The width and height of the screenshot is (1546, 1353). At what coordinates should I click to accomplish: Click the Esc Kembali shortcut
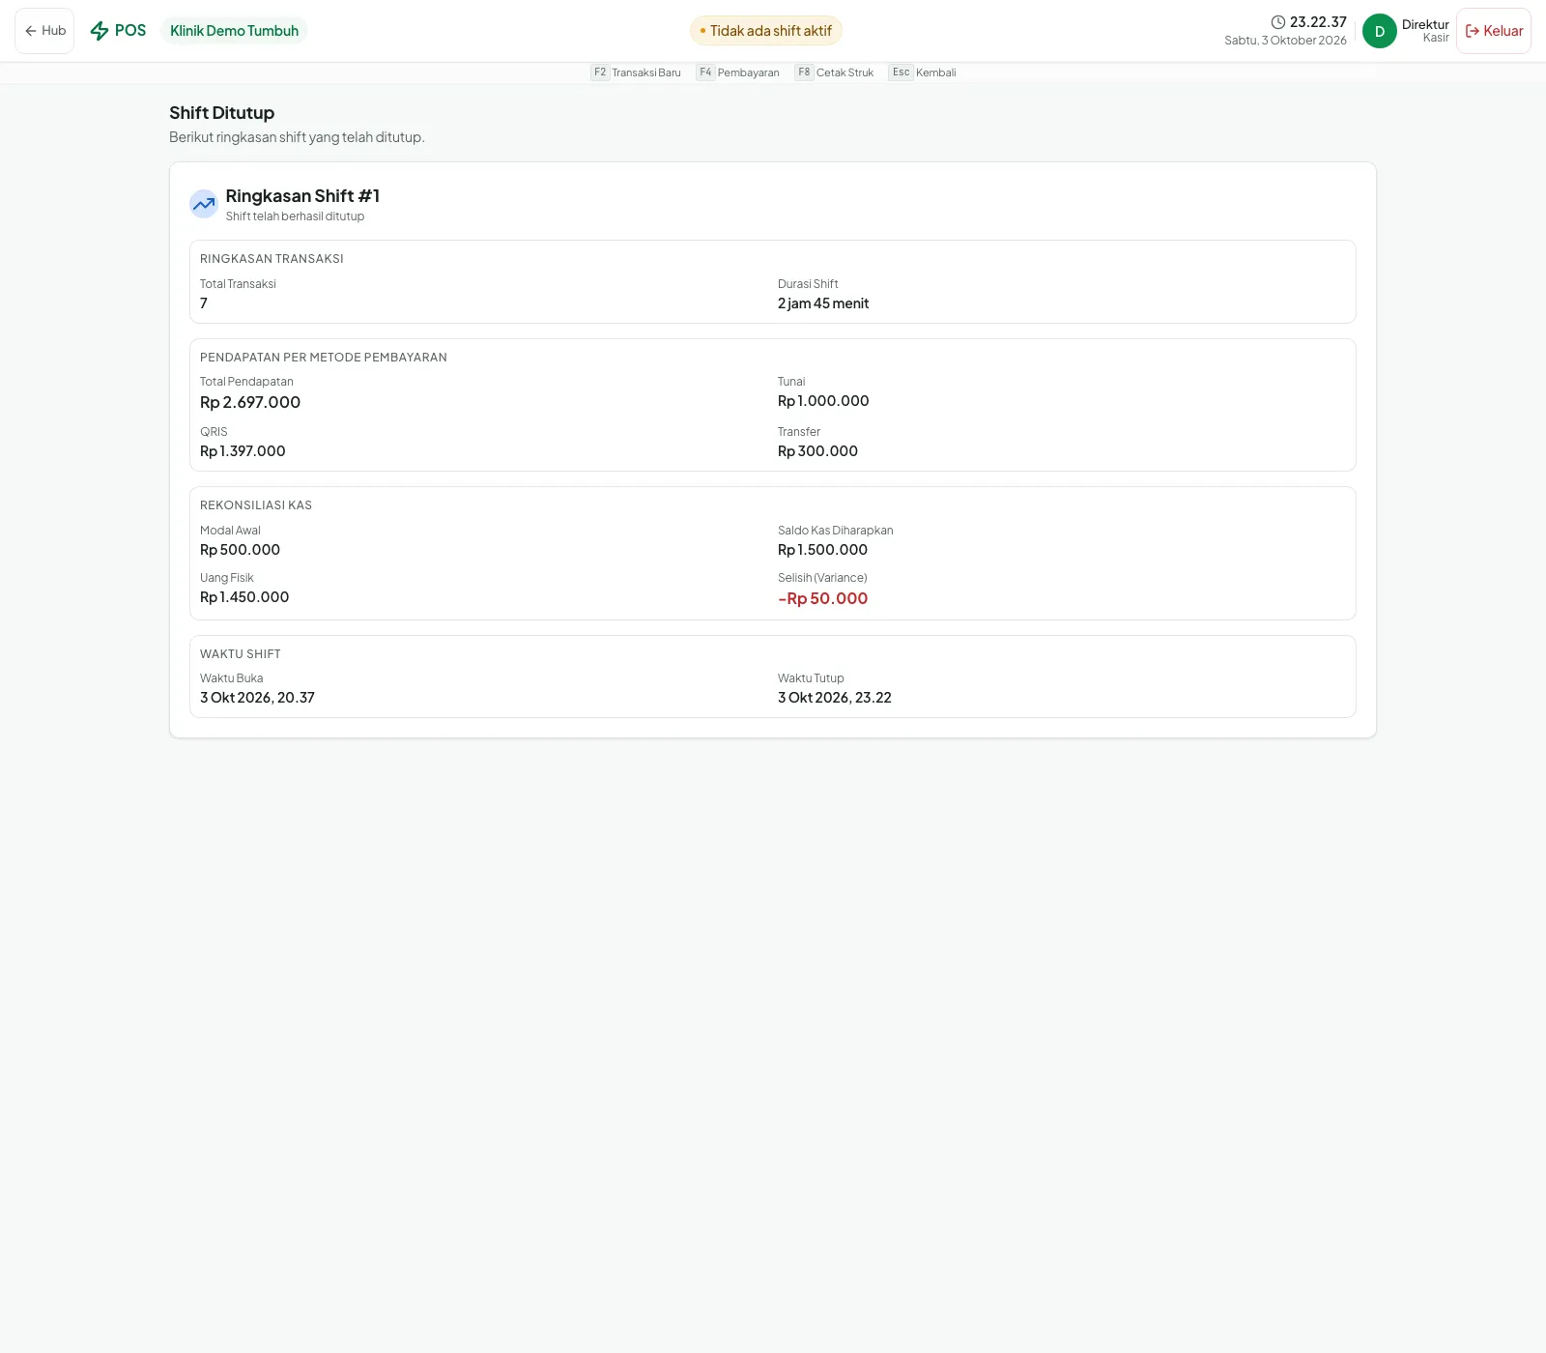coord(922,72)
